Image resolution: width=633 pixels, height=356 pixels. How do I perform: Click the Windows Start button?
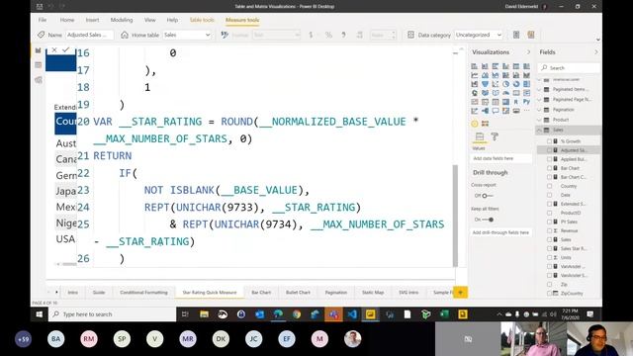40,314
